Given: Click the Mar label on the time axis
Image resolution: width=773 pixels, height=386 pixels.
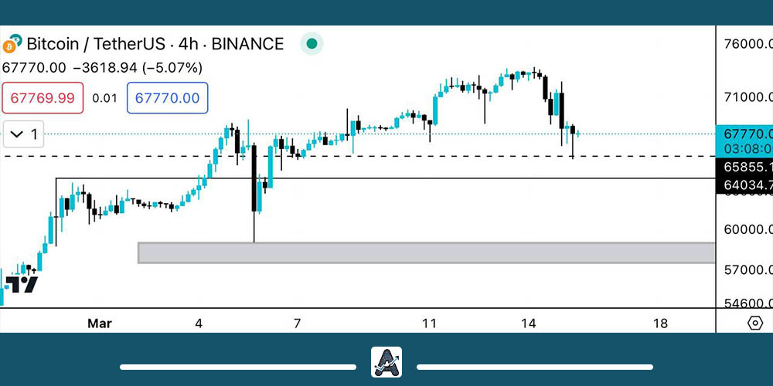Looking at the screenshot, I should [x=100, y=323].
